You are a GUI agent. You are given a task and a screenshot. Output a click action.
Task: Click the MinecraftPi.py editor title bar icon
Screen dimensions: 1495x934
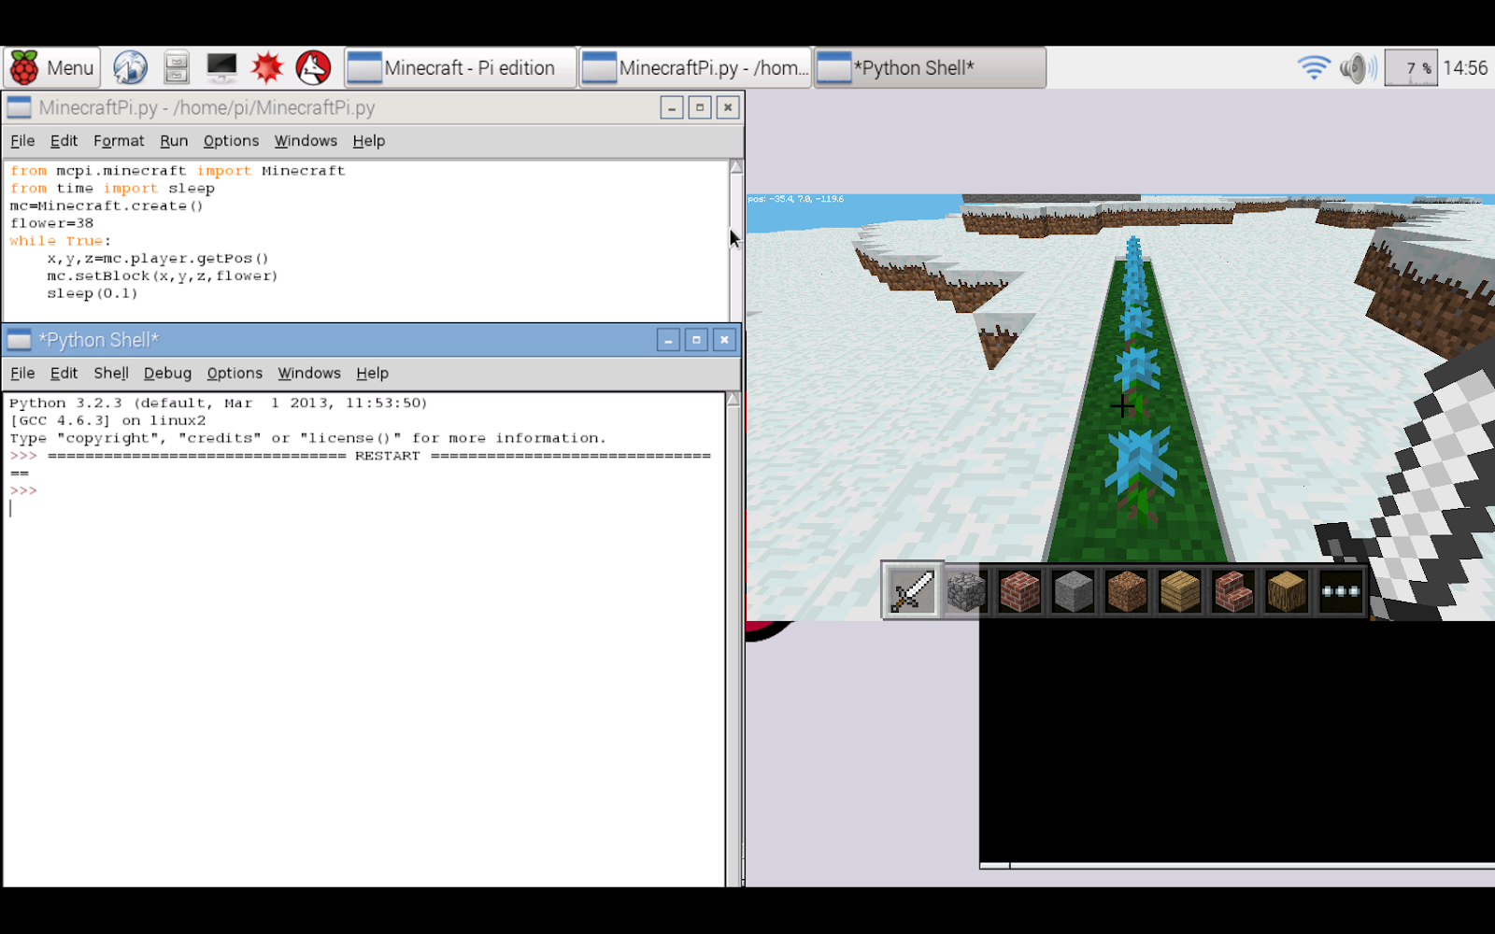coord(20,107)
